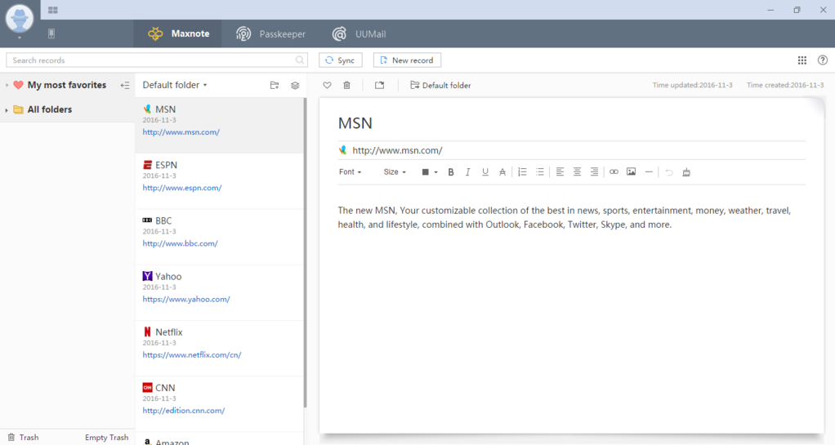Image resolution: width=835 pixels, height=445 pixels.
Task: Create a New record
Action: click(x=407, y=60)
